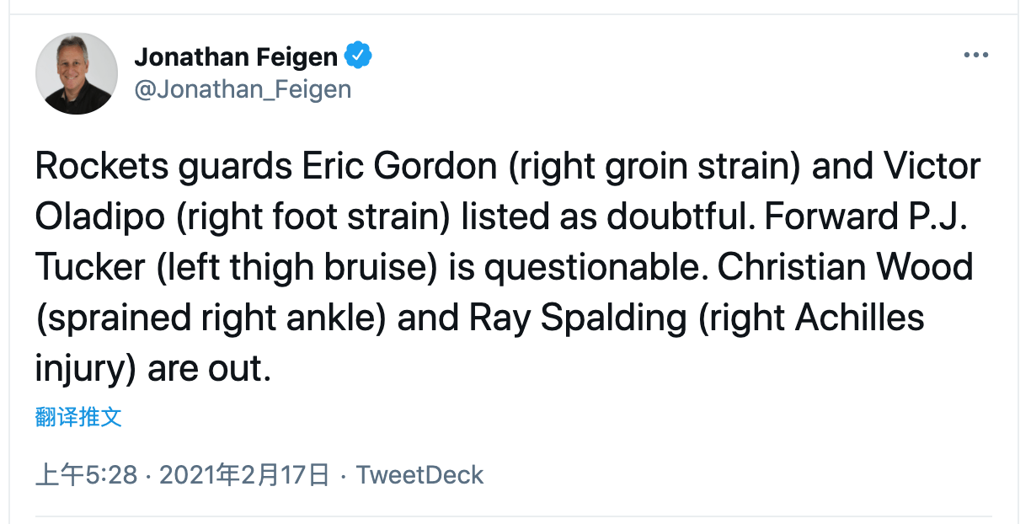Click the 翻译推文 translate link
The image size is (1031, 524).
click(78, 417)
